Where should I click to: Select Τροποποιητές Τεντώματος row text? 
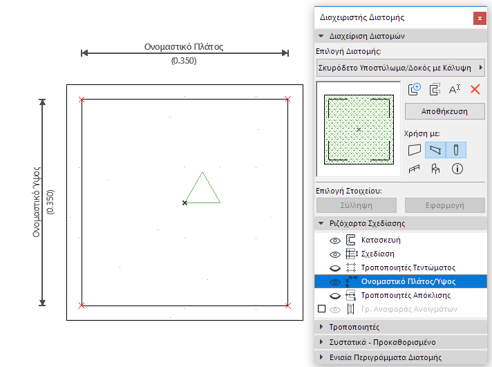(408, 267)
